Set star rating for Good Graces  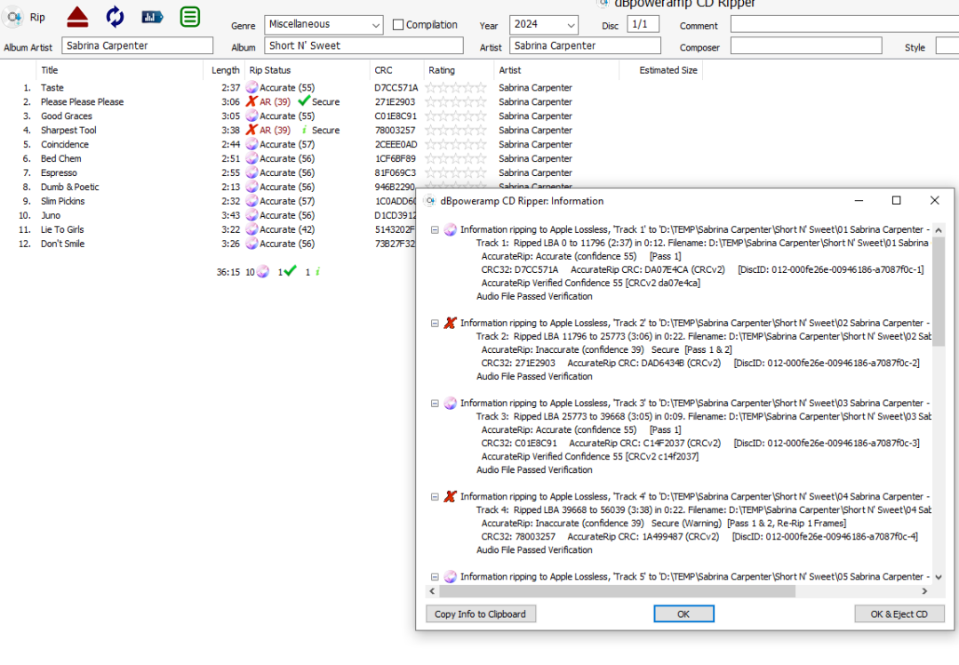pyautogui.click(x=456, y=116)
